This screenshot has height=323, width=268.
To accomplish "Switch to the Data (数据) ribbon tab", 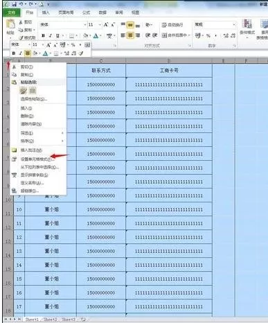I will click(102, 12).
